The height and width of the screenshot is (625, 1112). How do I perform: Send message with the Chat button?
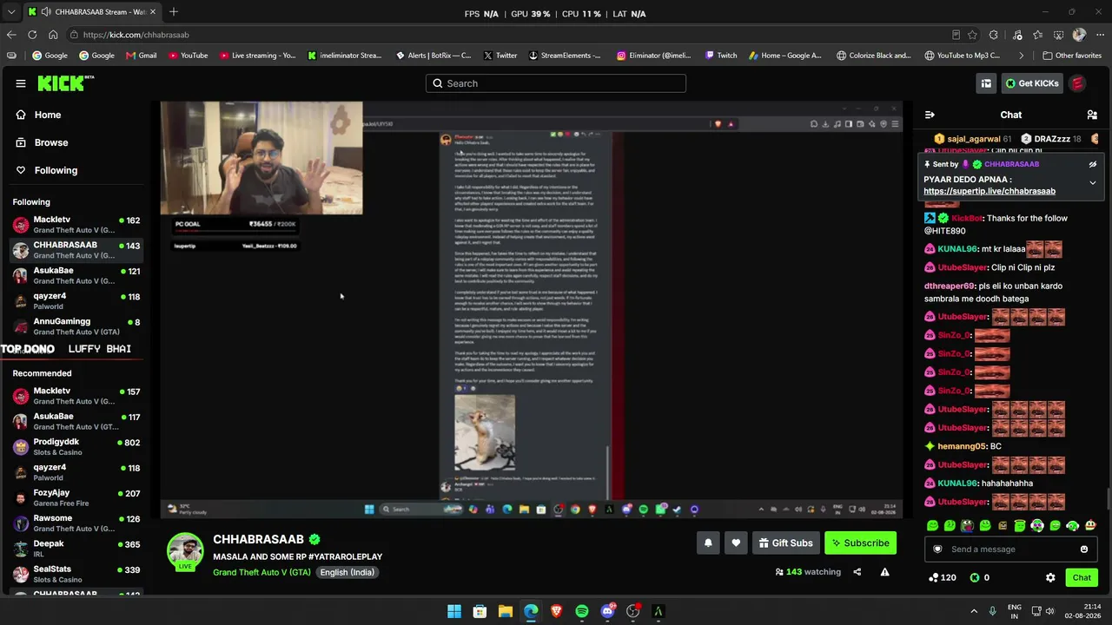1082,577
